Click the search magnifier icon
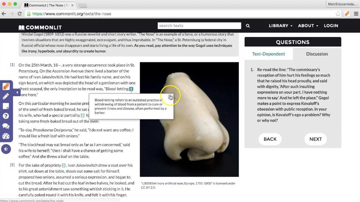Viewport: 360px width, 202px height. point(248,26)
